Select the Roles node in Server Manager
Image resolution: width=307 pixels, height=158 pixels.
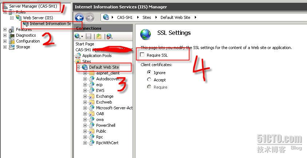[x=21, y=12]
